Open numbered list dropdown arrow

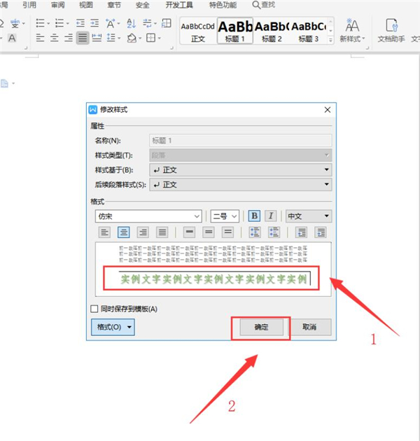coord(67,23)
